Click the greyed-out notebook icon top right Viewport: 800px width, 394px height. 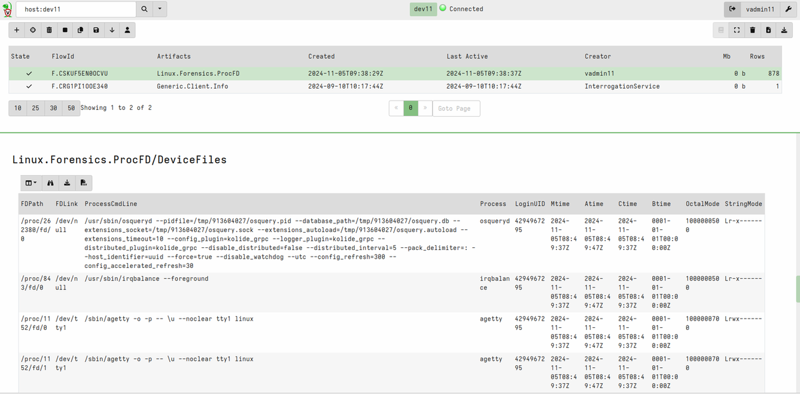point(721,30)
